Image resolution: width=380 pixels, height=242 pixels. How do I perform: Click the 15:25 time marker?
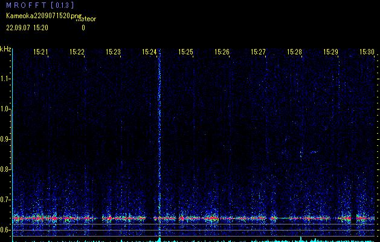coord(185,51)
